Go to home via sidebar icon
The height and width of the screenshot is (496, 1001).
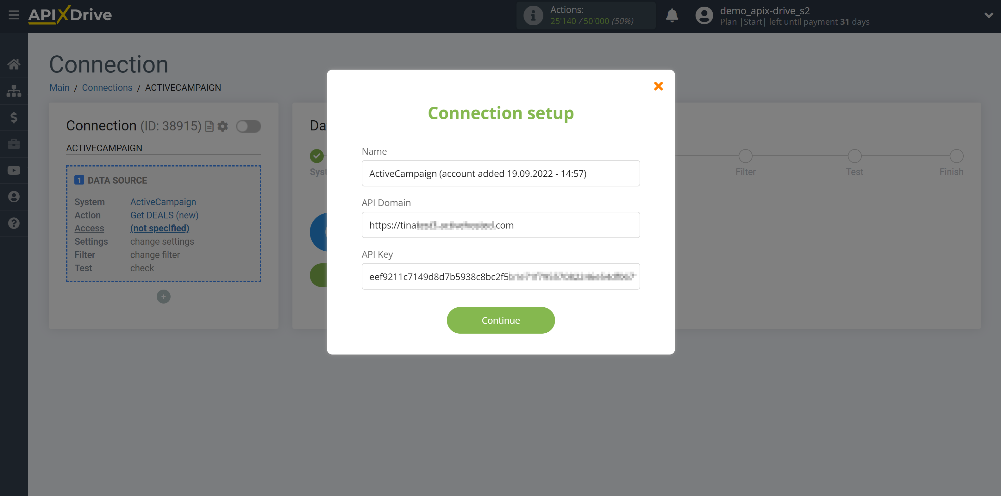14,65
